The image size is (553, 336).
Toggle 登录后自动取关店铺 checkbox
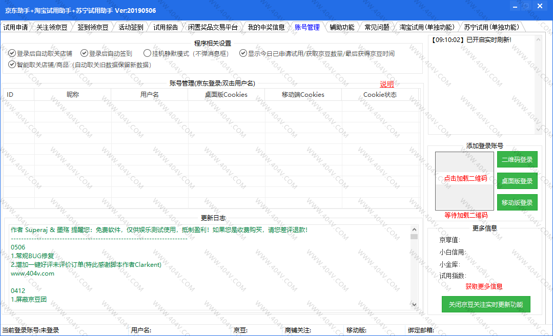(x=12, y=53)
